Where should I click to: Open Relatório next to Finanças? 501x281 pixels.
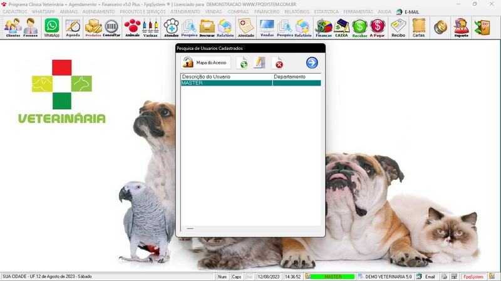point(303,27)
